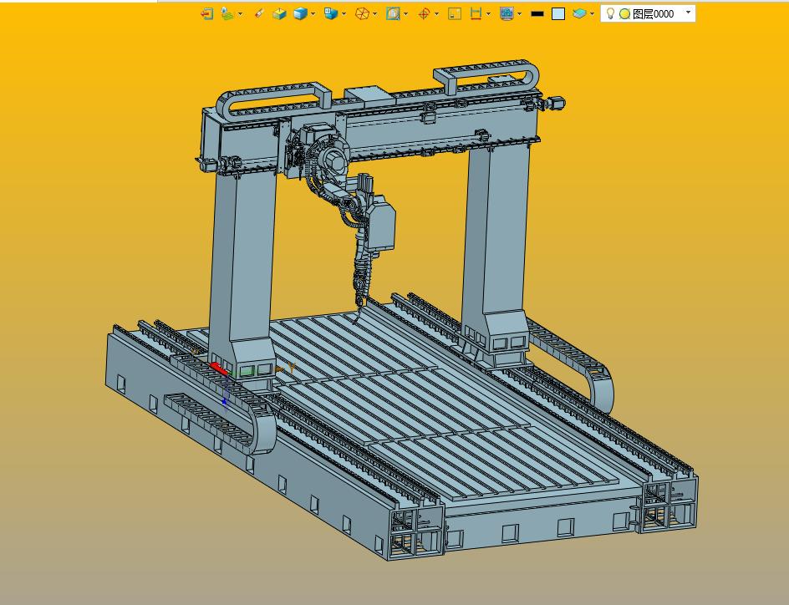Viewport: 789px width, 605px height.
Task: Click the zoom magnifier window icon
Action: 393,13
